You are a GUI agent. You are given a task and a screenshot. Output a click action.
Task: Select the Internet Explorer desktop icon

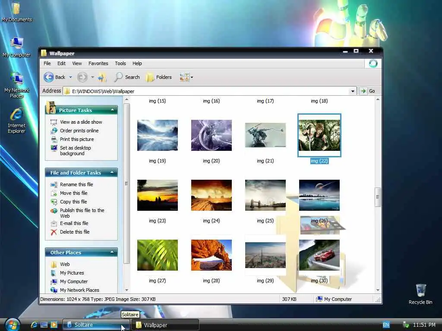click(16, 121)
